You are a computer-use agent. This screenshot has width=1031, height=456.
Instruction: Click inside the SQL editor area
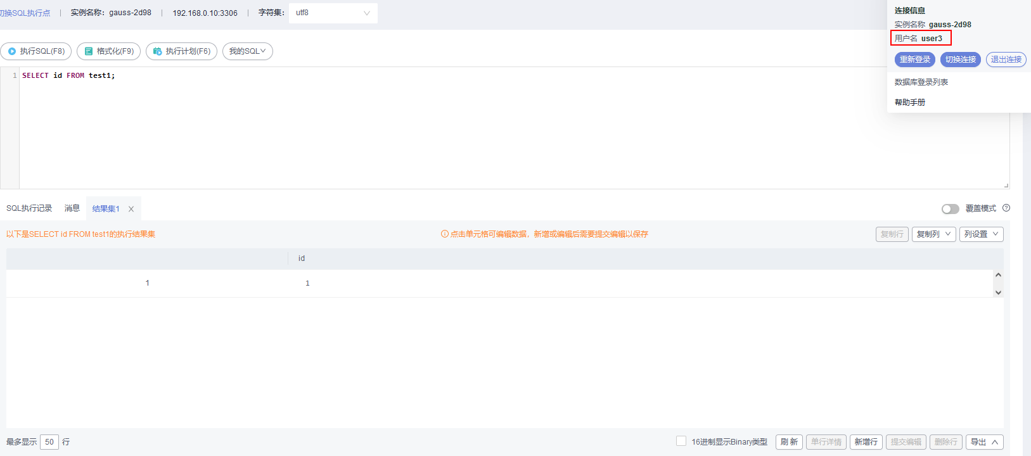tap(514, 128)
